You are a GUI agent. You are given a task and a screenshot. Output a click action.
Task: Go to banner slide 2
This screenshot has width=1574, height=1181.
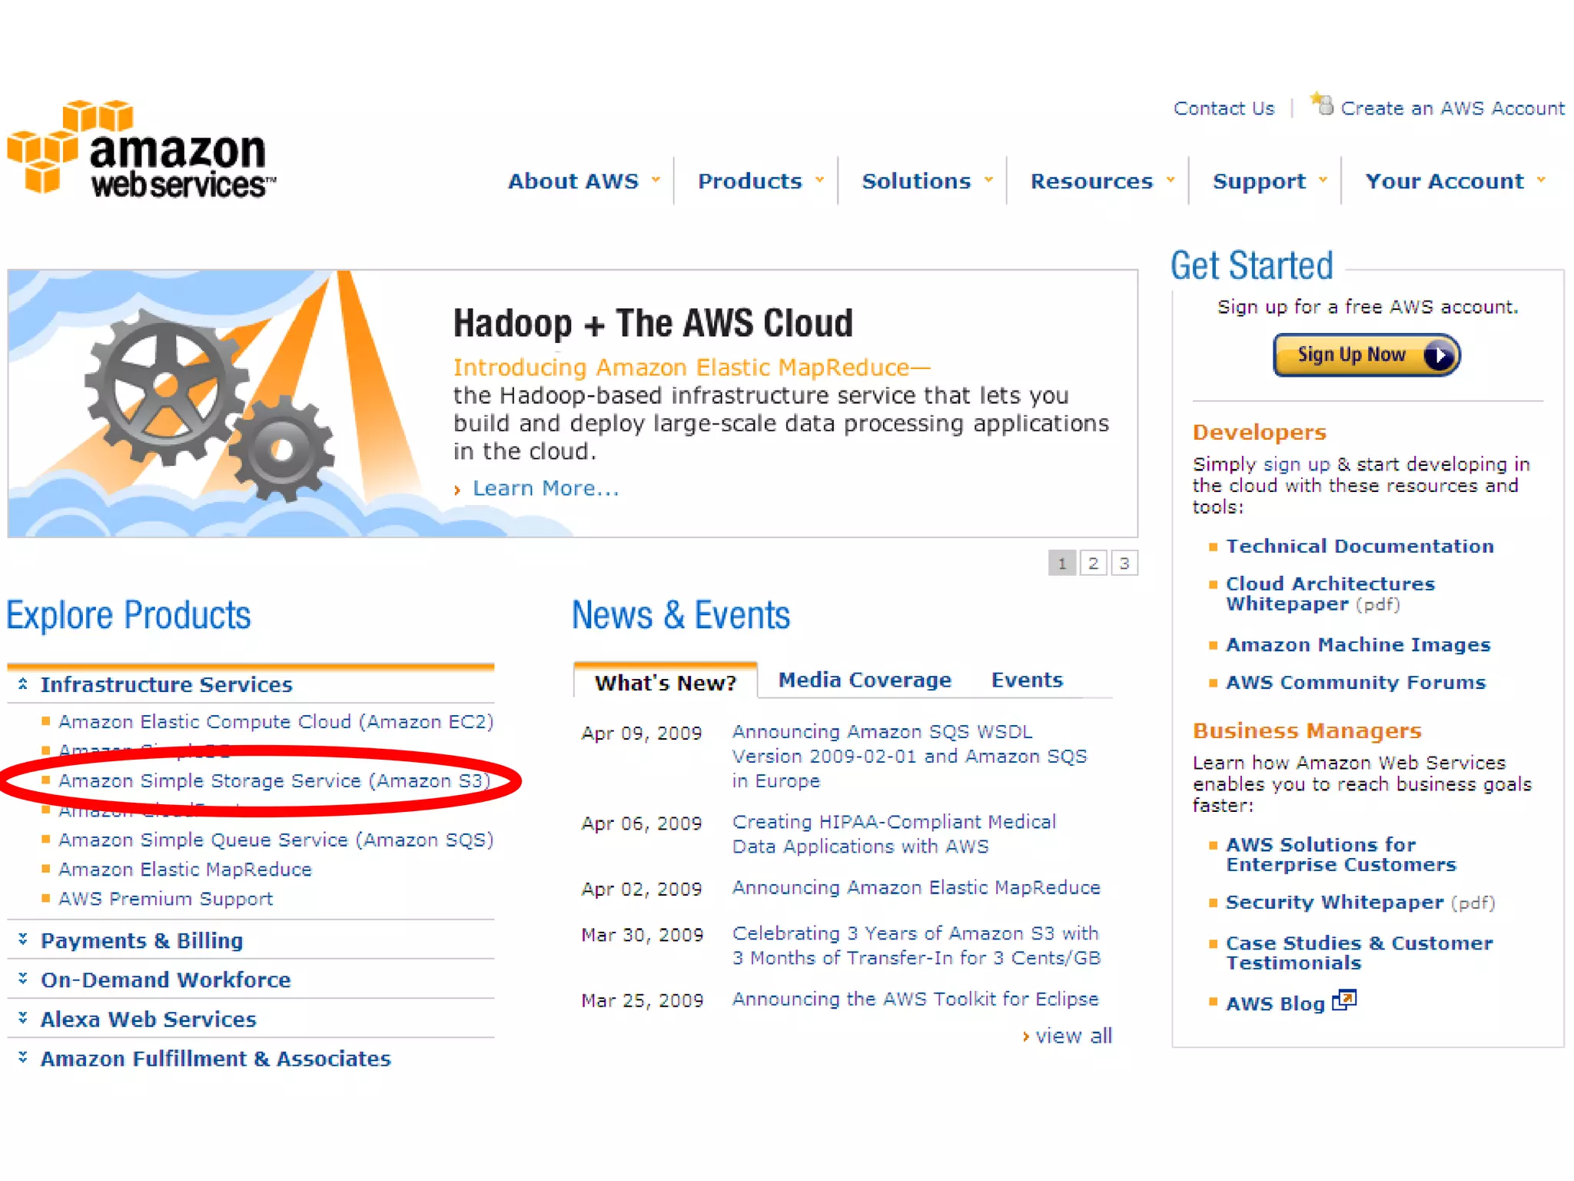pyautogui.click(x=1093, y=563)
